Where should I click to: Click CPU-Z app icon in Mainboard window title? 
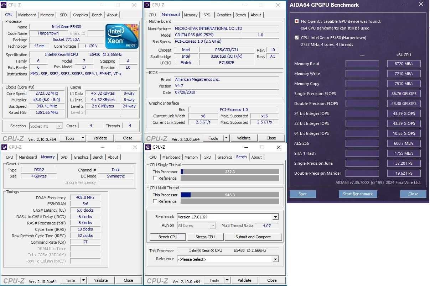[x=148, y=5]
